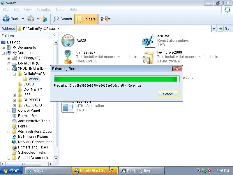The width and height of the screenshot is (233, 175).
Task: Expand the My Documents node
Action: (3, 48)
